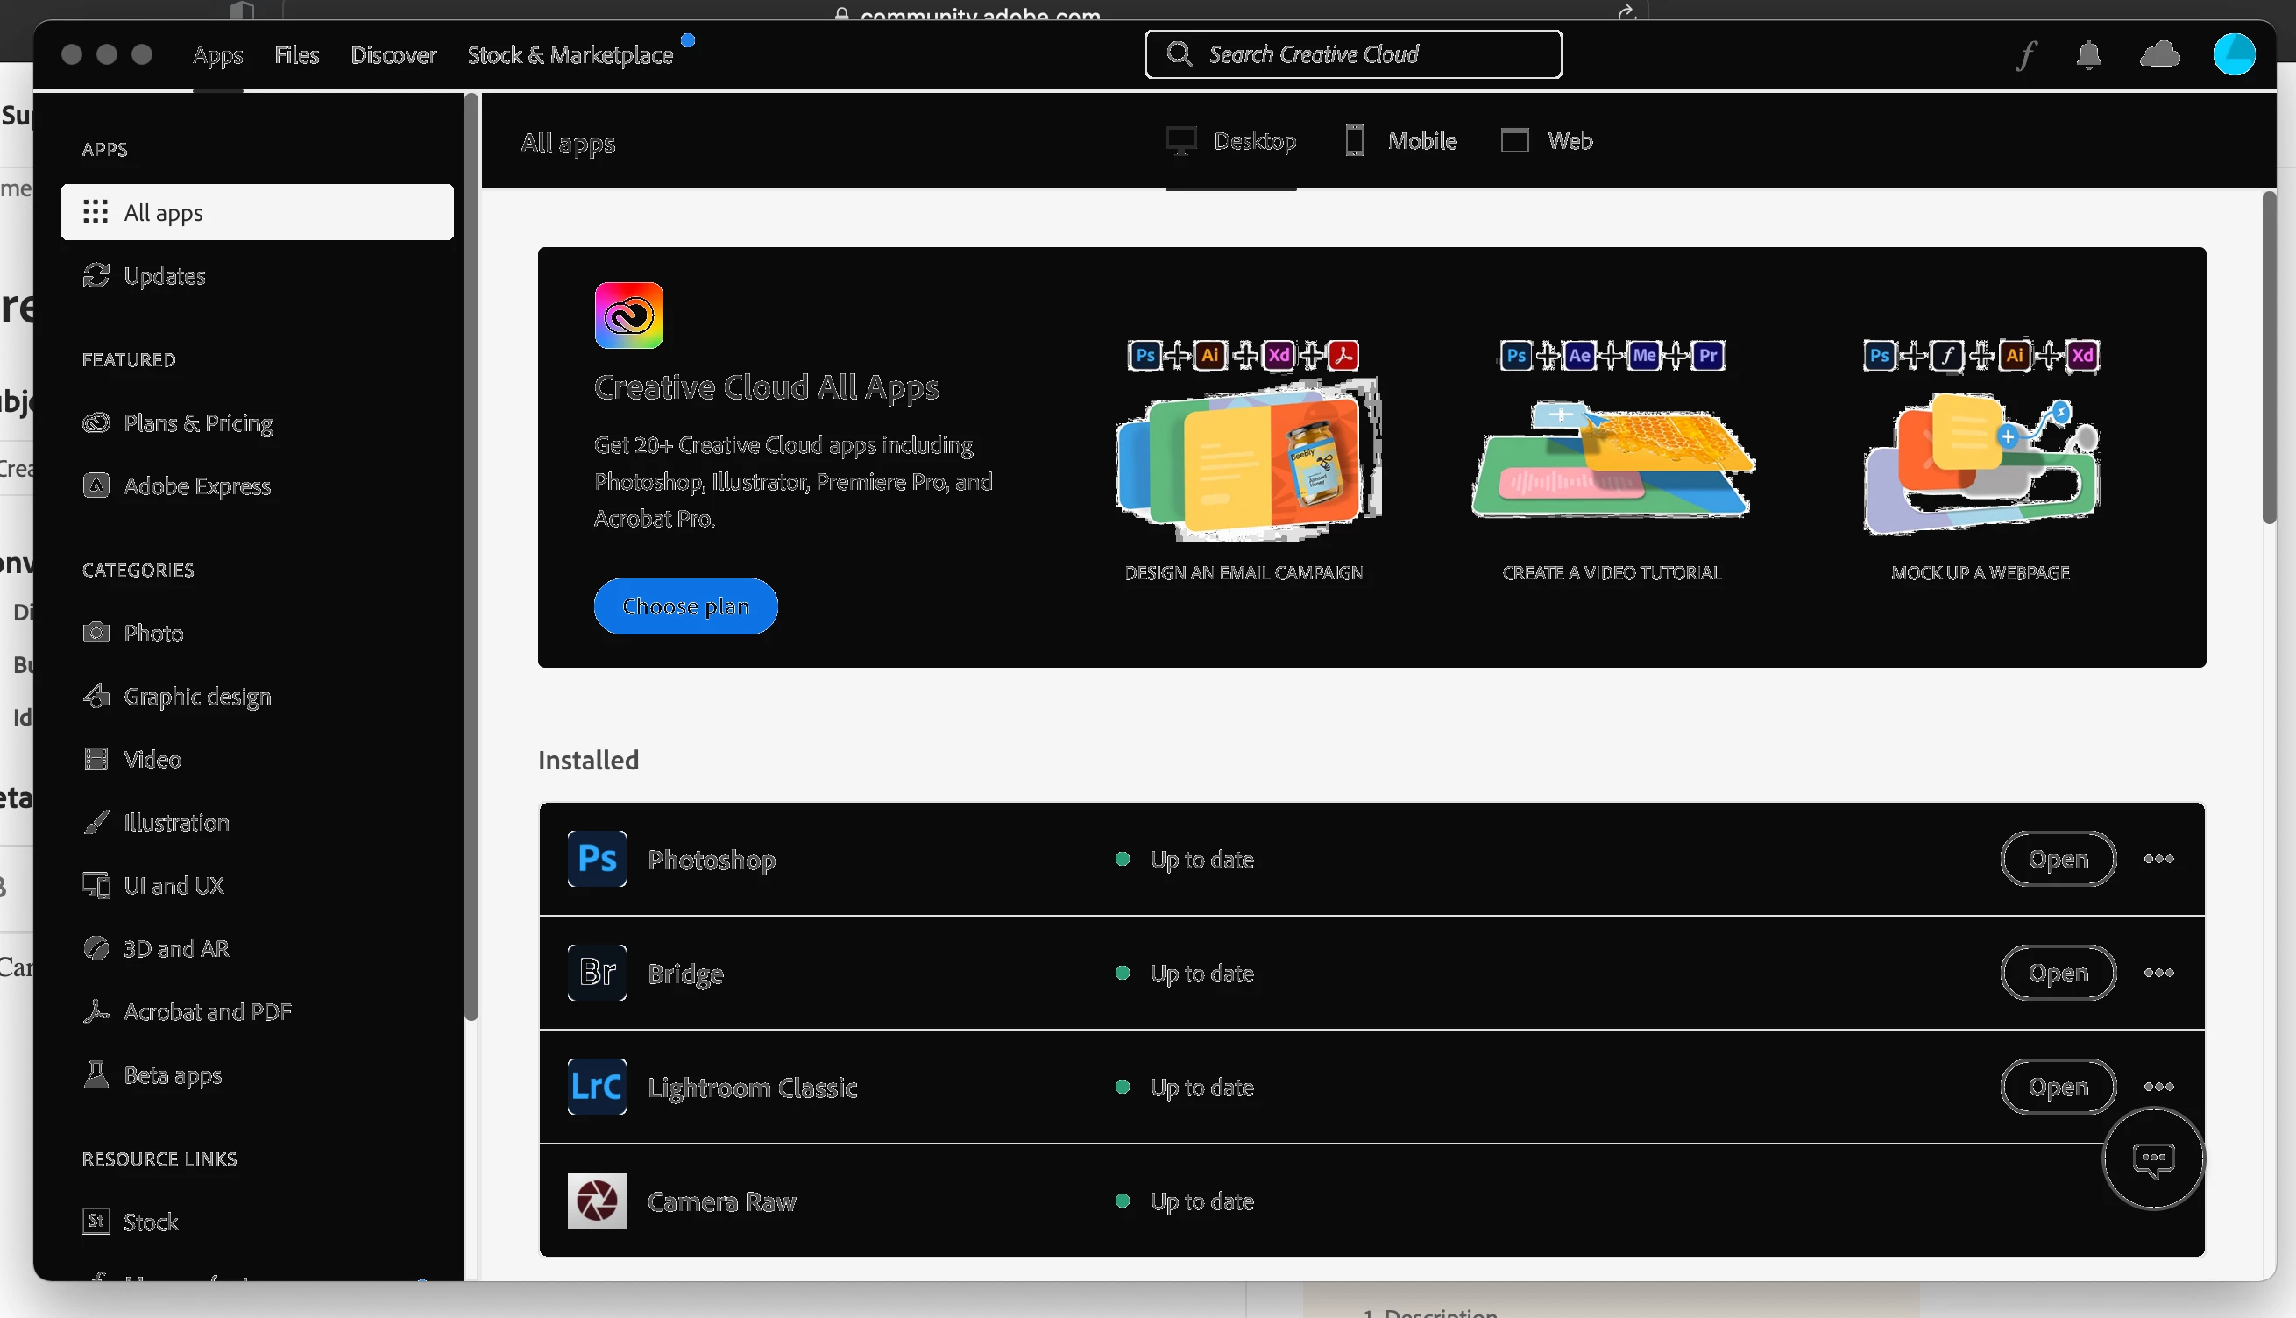The width and height of the screenshot is (2296, 1318).
Task: Open the Beta apps category
Action: pos(172,1075)
